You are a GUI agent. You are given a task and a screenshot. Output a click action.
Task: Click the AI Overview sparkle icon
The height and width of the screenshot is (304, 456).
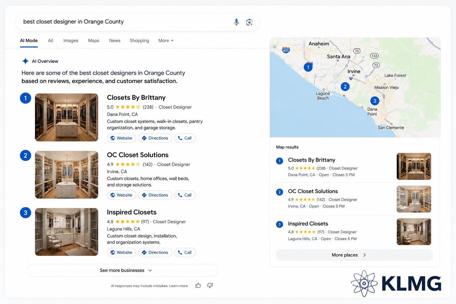[26, 61]
